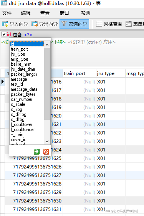Click the field list scrollbar thumb
144x216 pixels.
click(47, 84)
